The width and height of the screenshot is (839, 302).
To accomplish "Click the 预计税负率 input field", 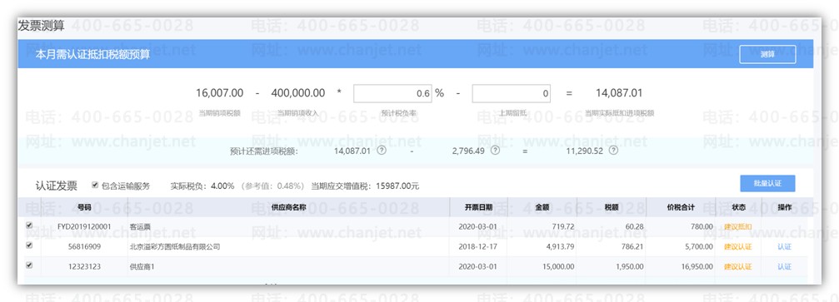I will pos(392,93).
